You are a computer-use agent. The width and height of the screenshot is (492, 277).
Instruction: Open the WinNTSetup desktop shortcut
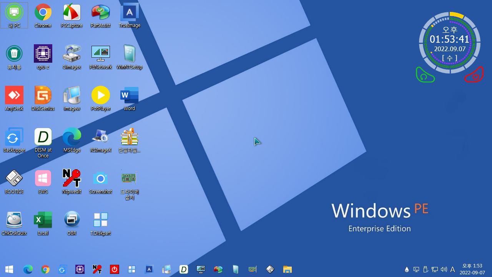tap(130, 57)
